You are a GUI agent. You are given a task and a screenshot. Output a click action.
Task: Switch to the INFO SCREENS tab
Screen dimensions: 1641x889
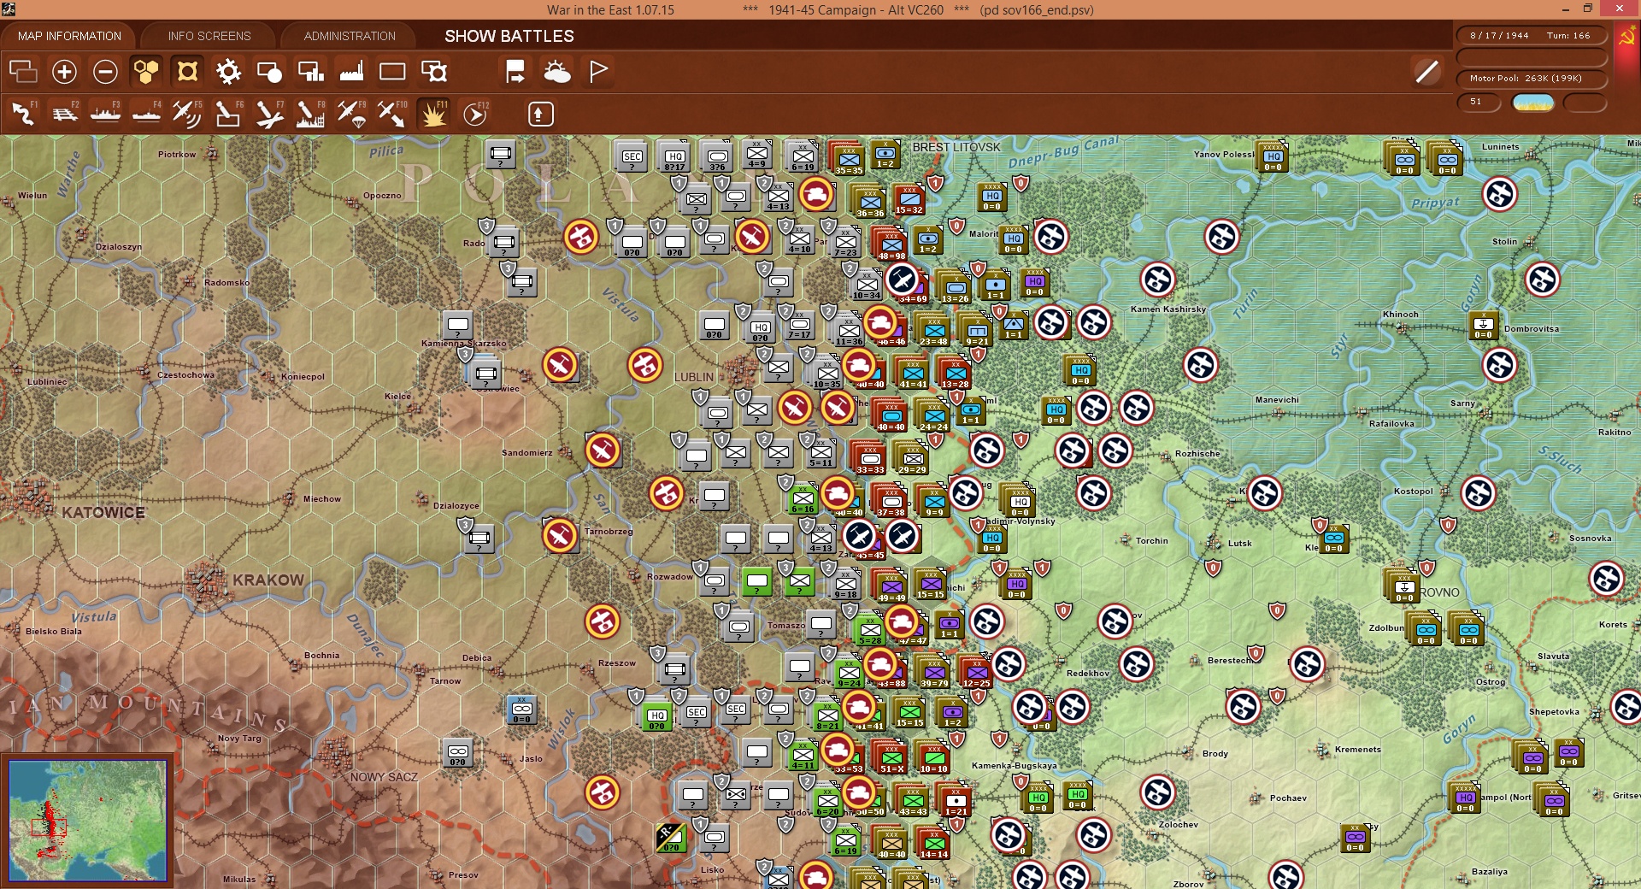point(209,36)
